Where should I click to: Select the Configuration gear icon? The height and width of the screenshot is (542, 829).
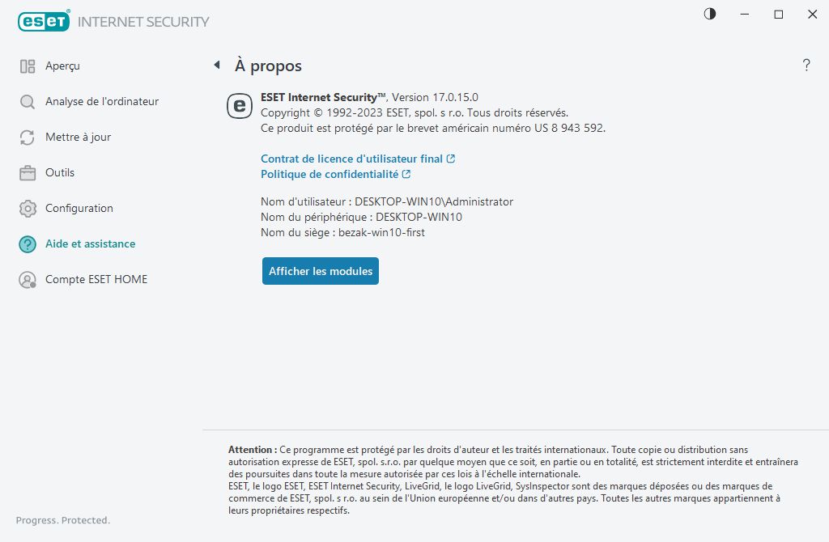coord(28,208)
